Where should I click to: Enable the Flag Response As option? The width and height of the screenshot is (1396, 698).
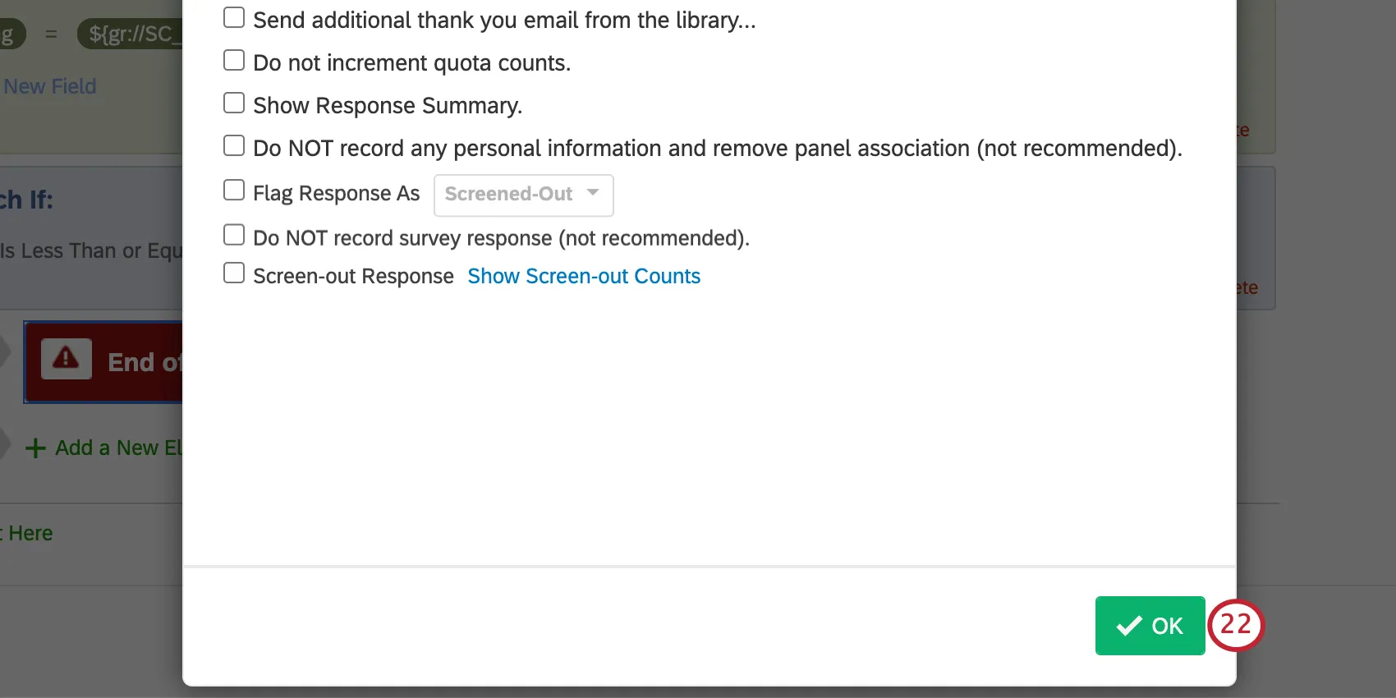pos(234,190)
